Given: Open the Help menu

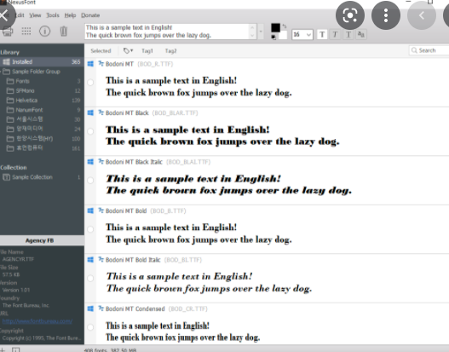Looking at the screenshot, I should [70, 15].
